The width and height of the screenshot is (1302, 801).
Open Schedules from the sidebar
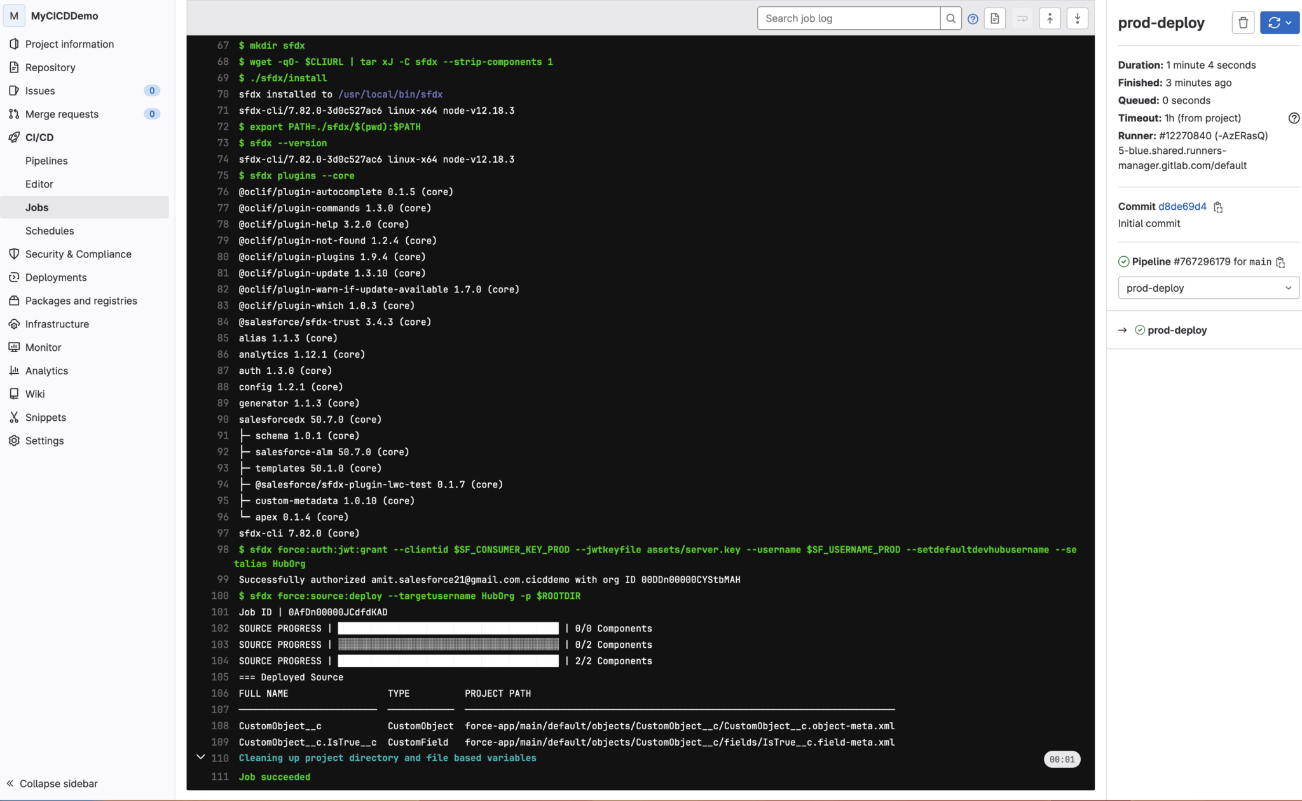(x=50, y=230)
